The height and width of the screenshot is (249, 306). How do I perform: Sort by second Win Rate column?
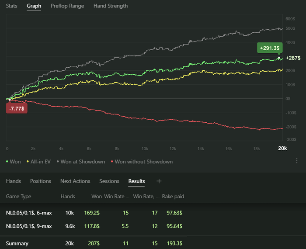pos(146,196)
